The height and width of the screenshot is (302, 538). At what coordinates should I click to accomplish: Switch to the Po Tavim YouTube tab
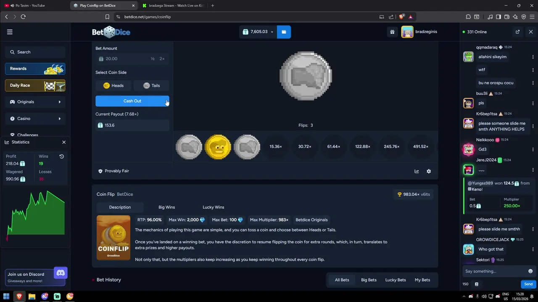(x=34, y=5)
